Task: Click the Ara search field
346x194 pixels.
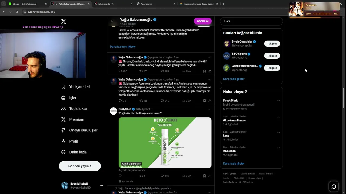Action: tap(251, 21)
